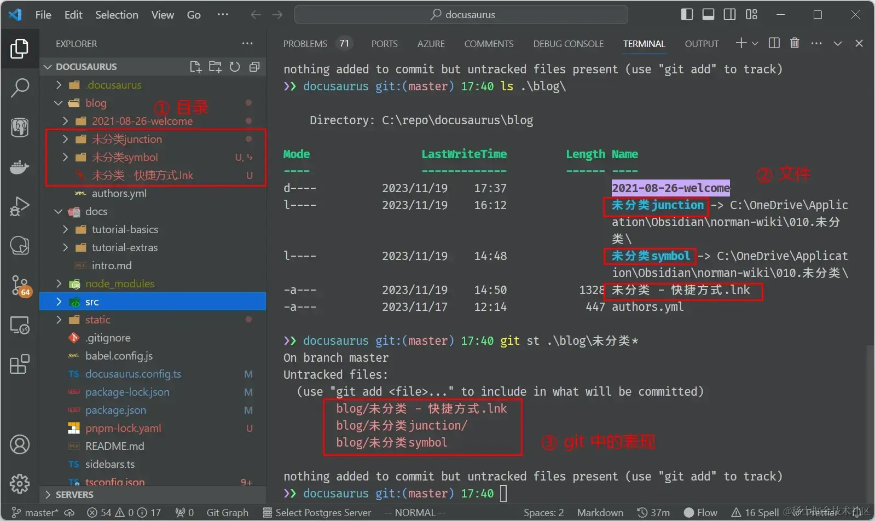This screenshot has height=521, width=875.
Task: Switch to the COMMENTS tab
Action: 489,44
